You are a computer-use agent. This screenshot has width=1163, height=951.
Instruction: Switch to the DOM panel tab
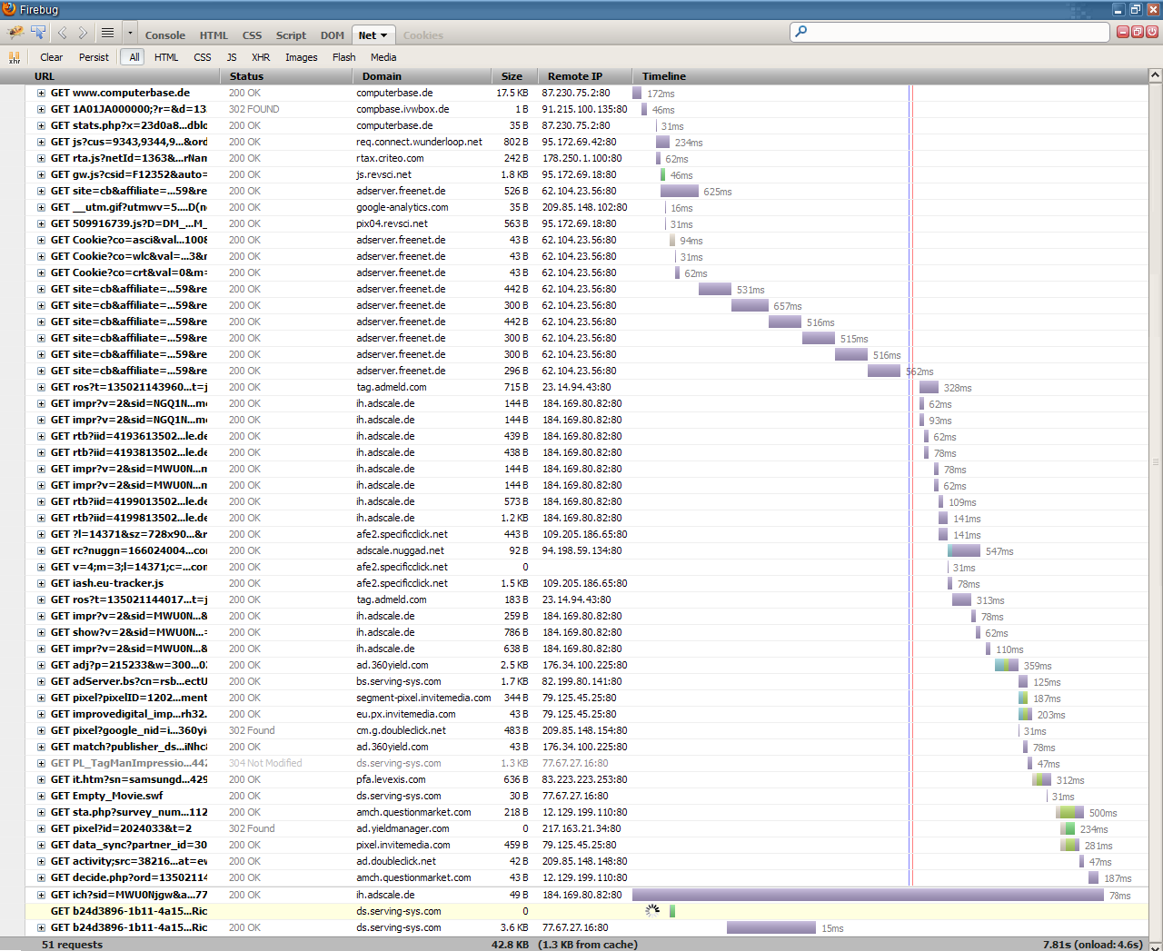[333, 35]
